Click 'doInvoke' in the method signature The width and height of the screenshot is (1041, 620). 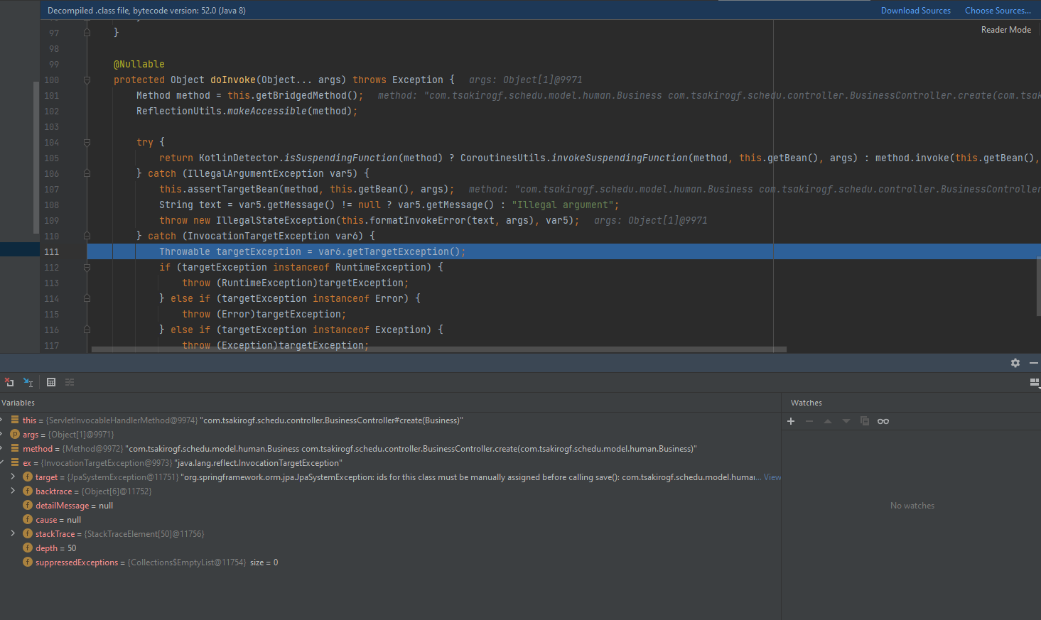click(x=232, y=80)
